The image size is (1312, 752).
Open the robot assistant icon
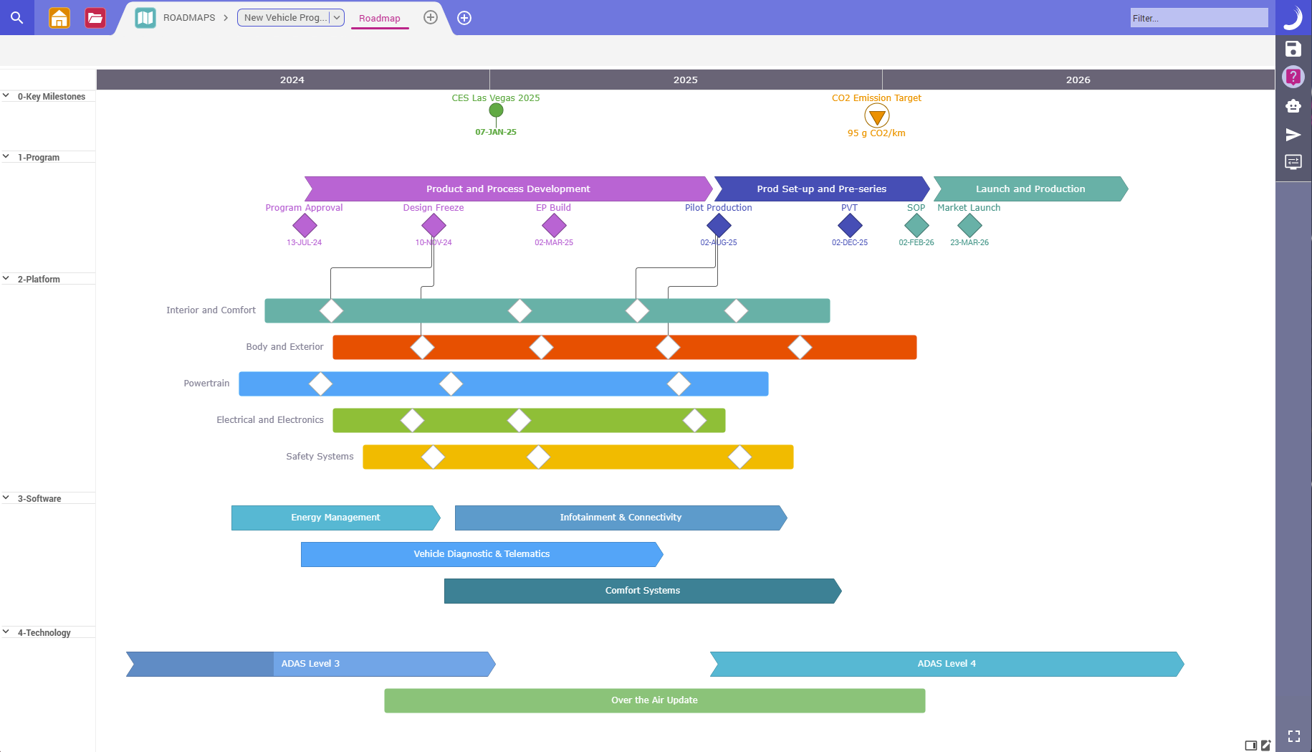1293,106
